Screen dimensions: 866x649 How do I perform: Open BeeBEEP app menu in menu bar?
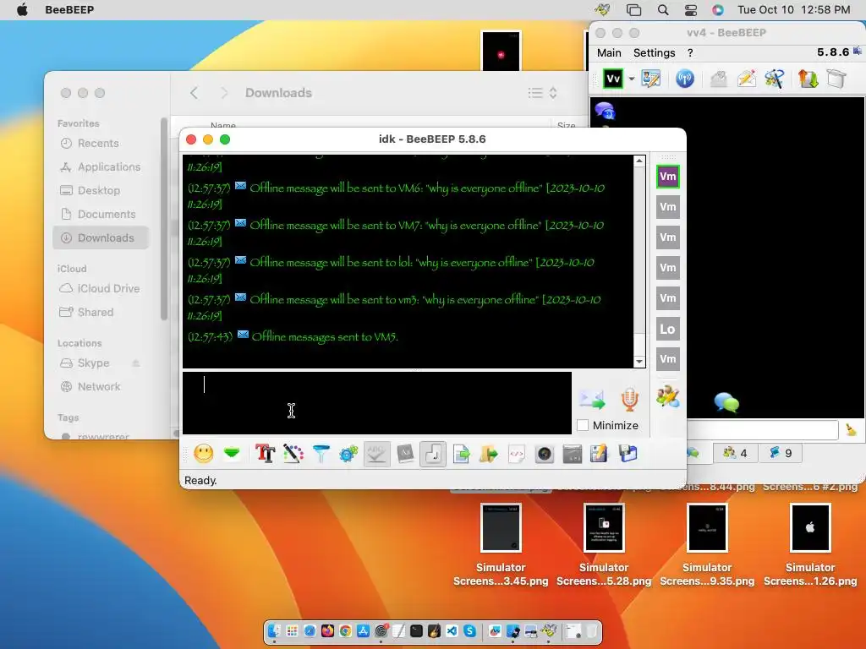pos(69,10)
